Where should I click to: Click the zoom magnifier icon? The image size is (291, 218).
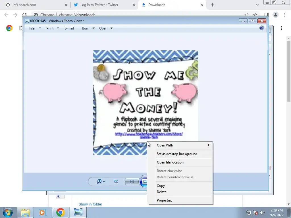[99, 181]
